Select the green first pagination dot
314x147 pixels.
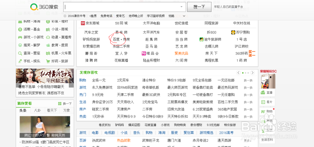pos(243,73)
